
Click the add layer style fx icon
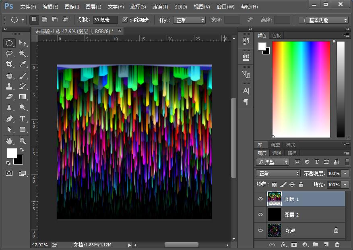click(x=283, y=245)
